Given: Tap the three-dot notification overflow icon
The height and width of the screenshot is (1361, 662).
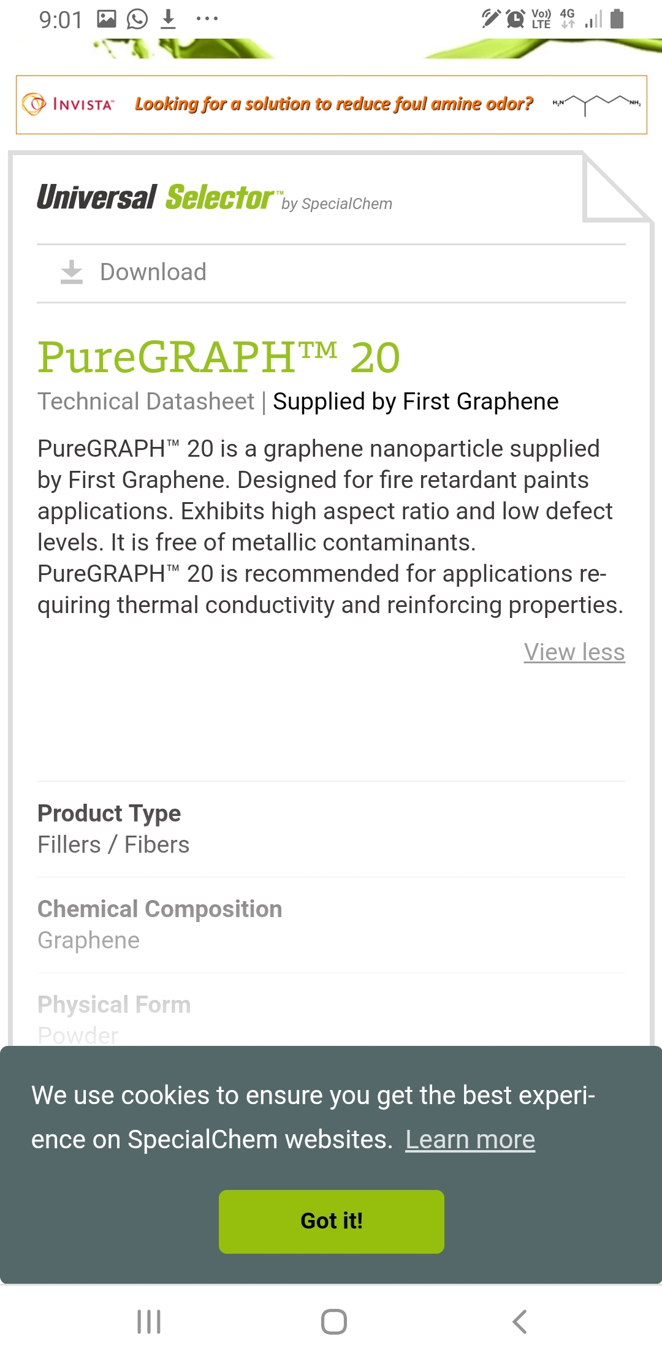Looking at the screenshot, I should [x=207, y=19].
